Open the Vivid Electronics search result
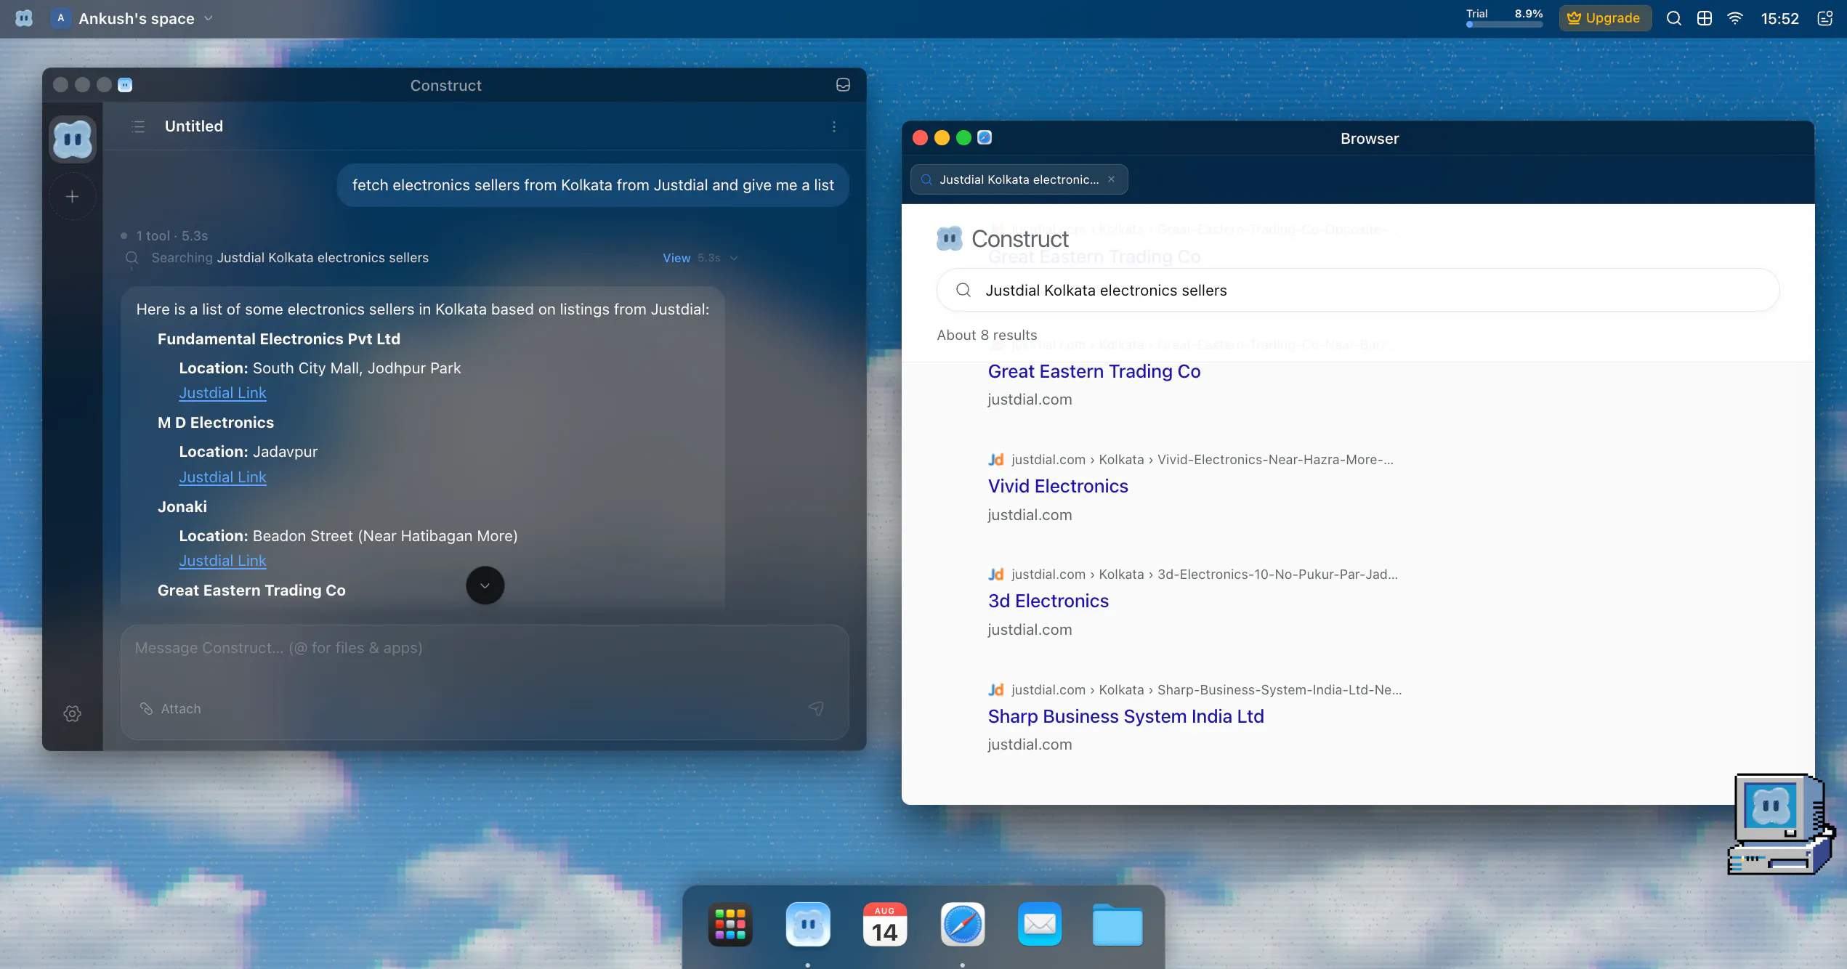Screen dimensions: 1847x969 (x=1058, y=486)
